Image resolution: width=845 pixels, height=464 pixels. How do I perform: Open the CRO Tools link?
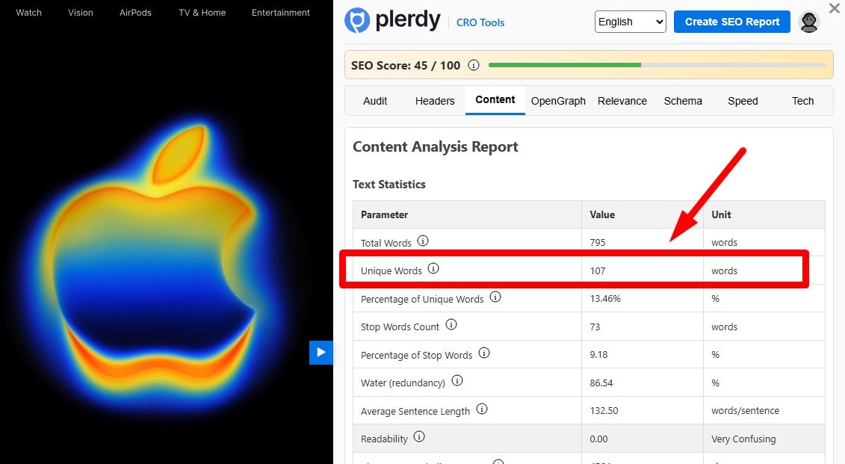click(480, 22)
